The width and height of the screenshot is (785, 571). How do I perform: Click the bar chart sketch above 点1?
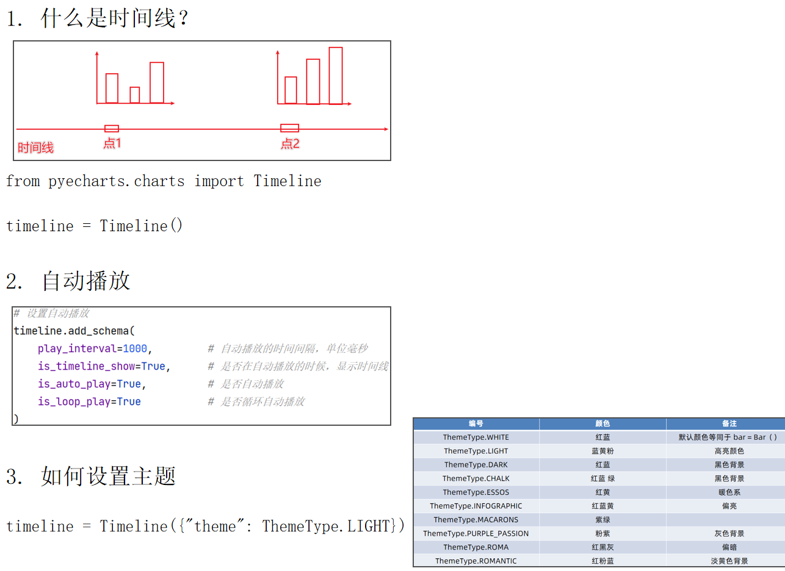[x=135, y=79]
